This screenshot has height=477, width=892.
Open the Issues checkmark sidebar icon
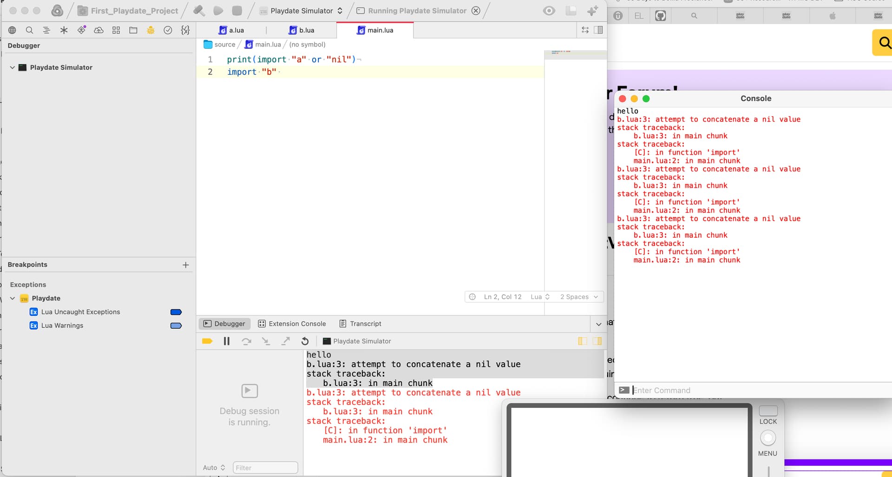coord(168,30)
